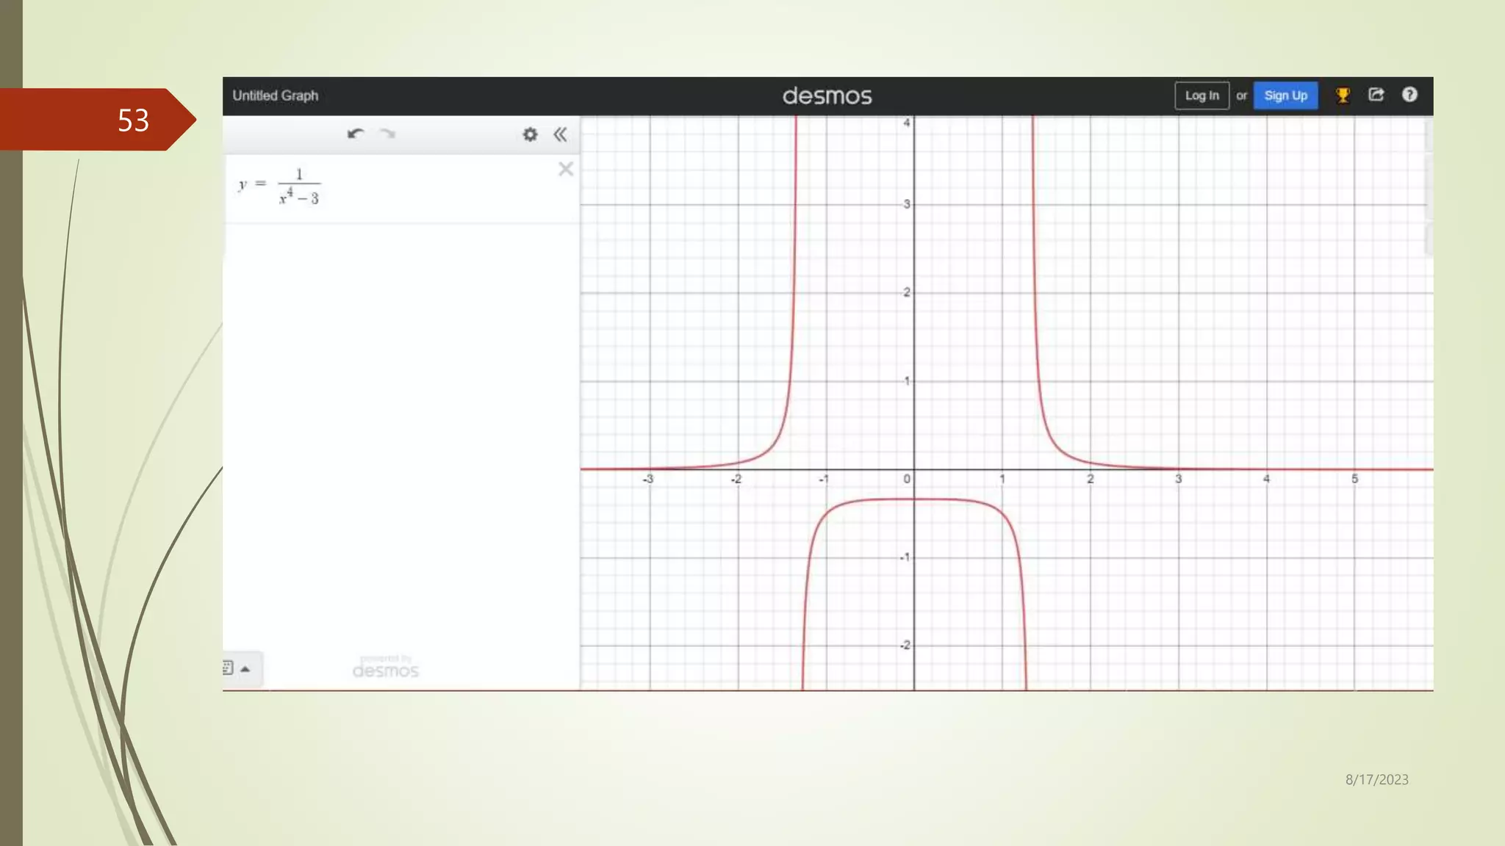The height and width of the screenshot is (846, 1505).
Task: Expand keypad using the up arrow
Action: pos(246,669)
